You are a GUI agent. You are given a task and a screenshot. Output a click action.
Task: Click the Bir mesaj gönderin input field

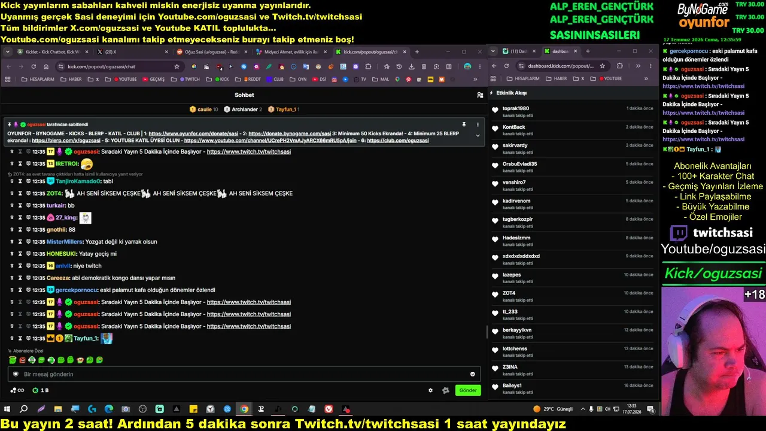click(x=244, y=374)
